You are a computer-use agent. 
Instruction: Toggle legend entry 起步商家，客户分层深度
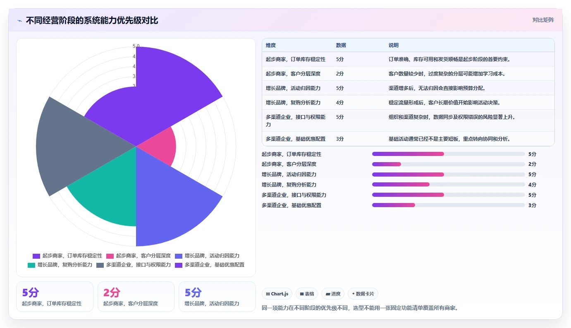(139, 256)
